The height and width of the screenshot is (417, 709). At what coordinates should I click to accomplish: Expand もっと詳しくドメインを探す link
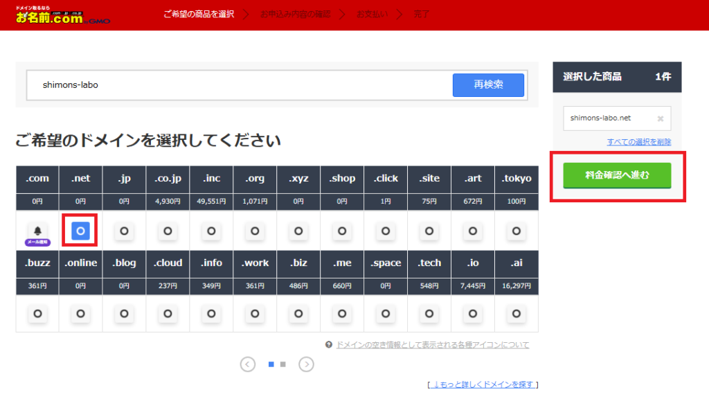[x=483, y=384]
